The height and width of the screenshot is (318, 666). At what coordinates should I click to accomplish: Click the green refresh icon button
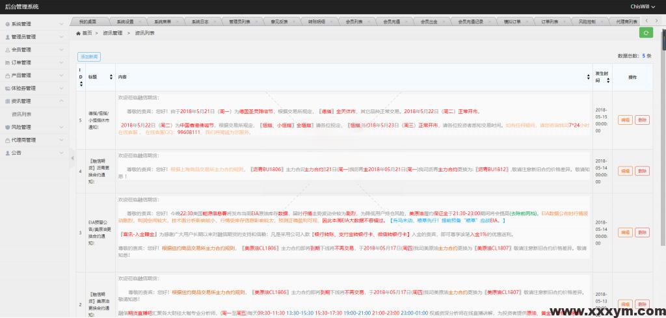pyautogui.click(x=646, y=33)
